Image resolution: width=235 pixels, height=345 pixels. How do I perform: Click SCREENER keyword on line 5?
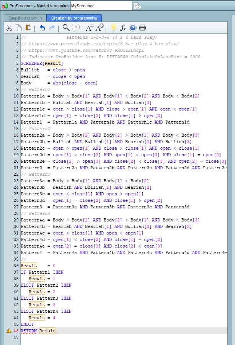click(x=31, y=63)
